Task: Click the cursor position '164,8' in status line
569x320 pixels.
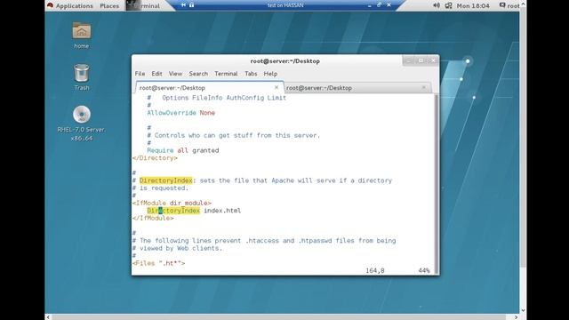Action: (x=375, y=270)
